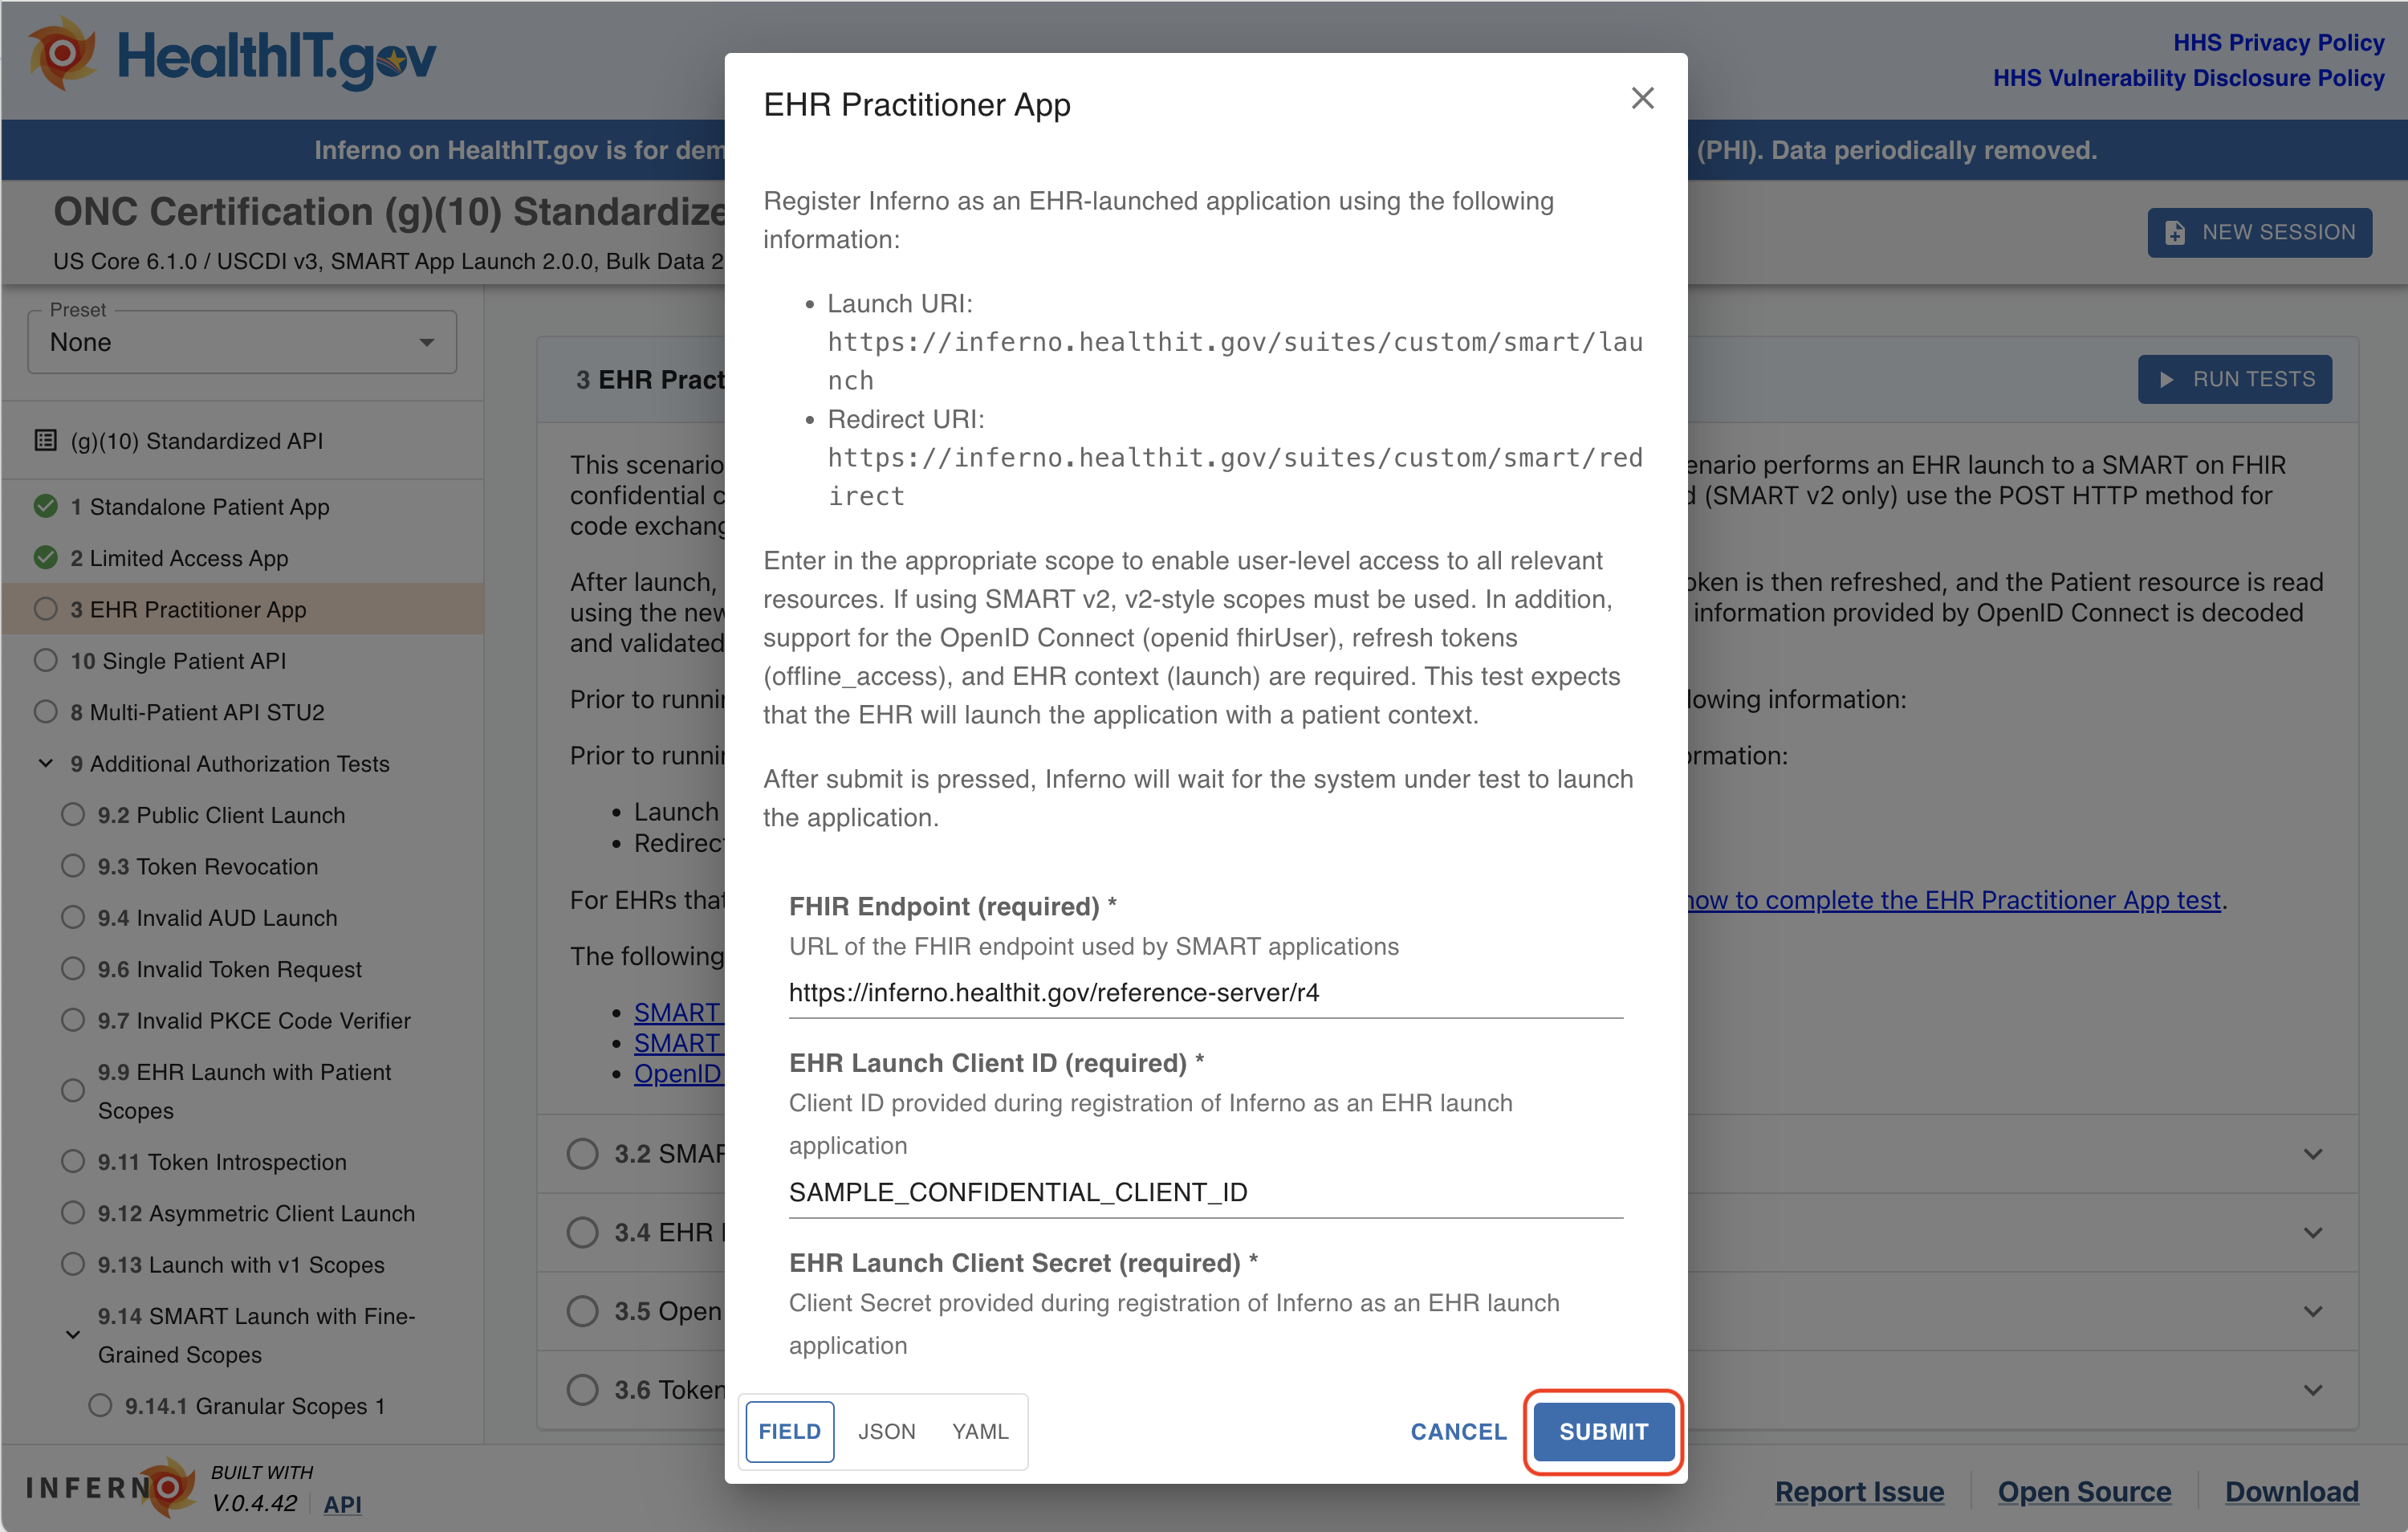Open the Preset dropdown selector
This screenshot has height=1532, width=2408.
(246, 342)
